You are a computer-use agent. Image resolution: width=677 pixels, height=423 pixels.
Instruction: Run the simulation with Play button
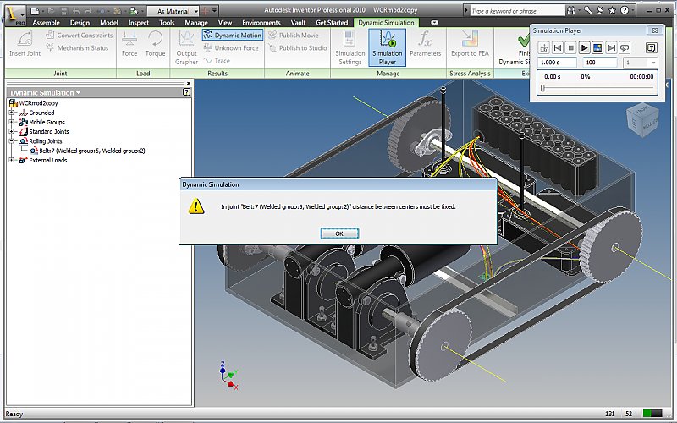[584, 48]
